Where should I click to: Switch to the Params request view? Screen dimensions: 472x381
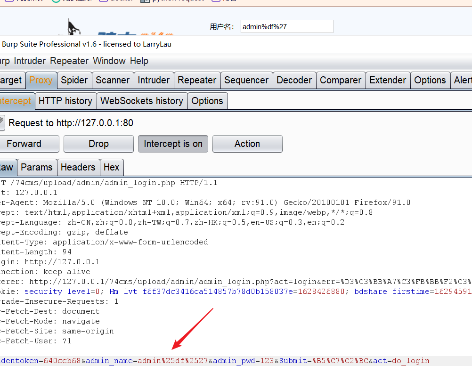pyautogui.click(x=37, y=167)
